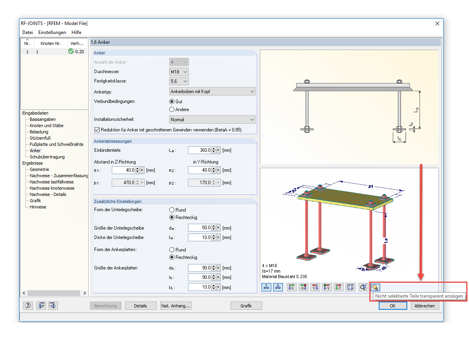Select Geometrie under Ergebnisse

point(39,169)
